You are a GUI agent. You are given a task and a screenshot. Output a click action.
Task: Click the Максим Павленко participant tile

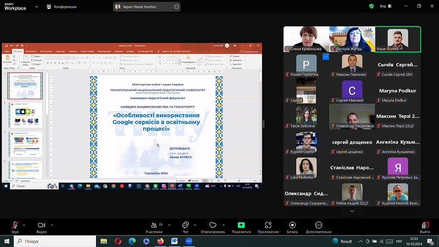[352, 65]
